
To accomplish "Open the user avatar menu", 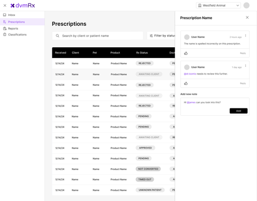I will [246, 6].
